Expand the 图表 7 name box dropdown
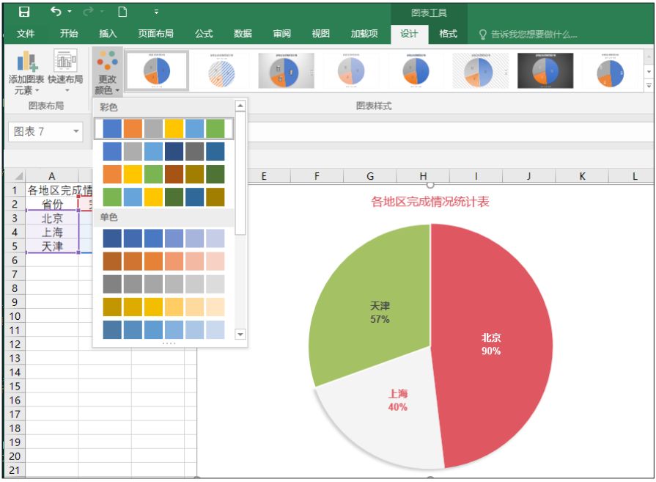Viewport: 656px width, 482px height. coord(76,131)
